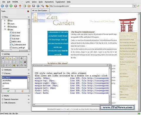Open the XHTML menu
The height and width of the screenshot is (115, 141).
coord(15,2)
